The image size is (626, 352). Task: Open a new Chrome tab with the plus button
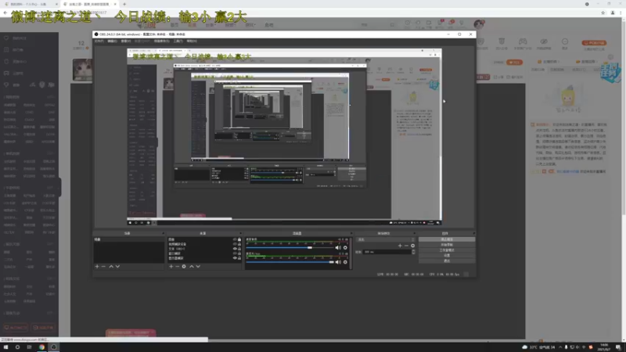124,4
